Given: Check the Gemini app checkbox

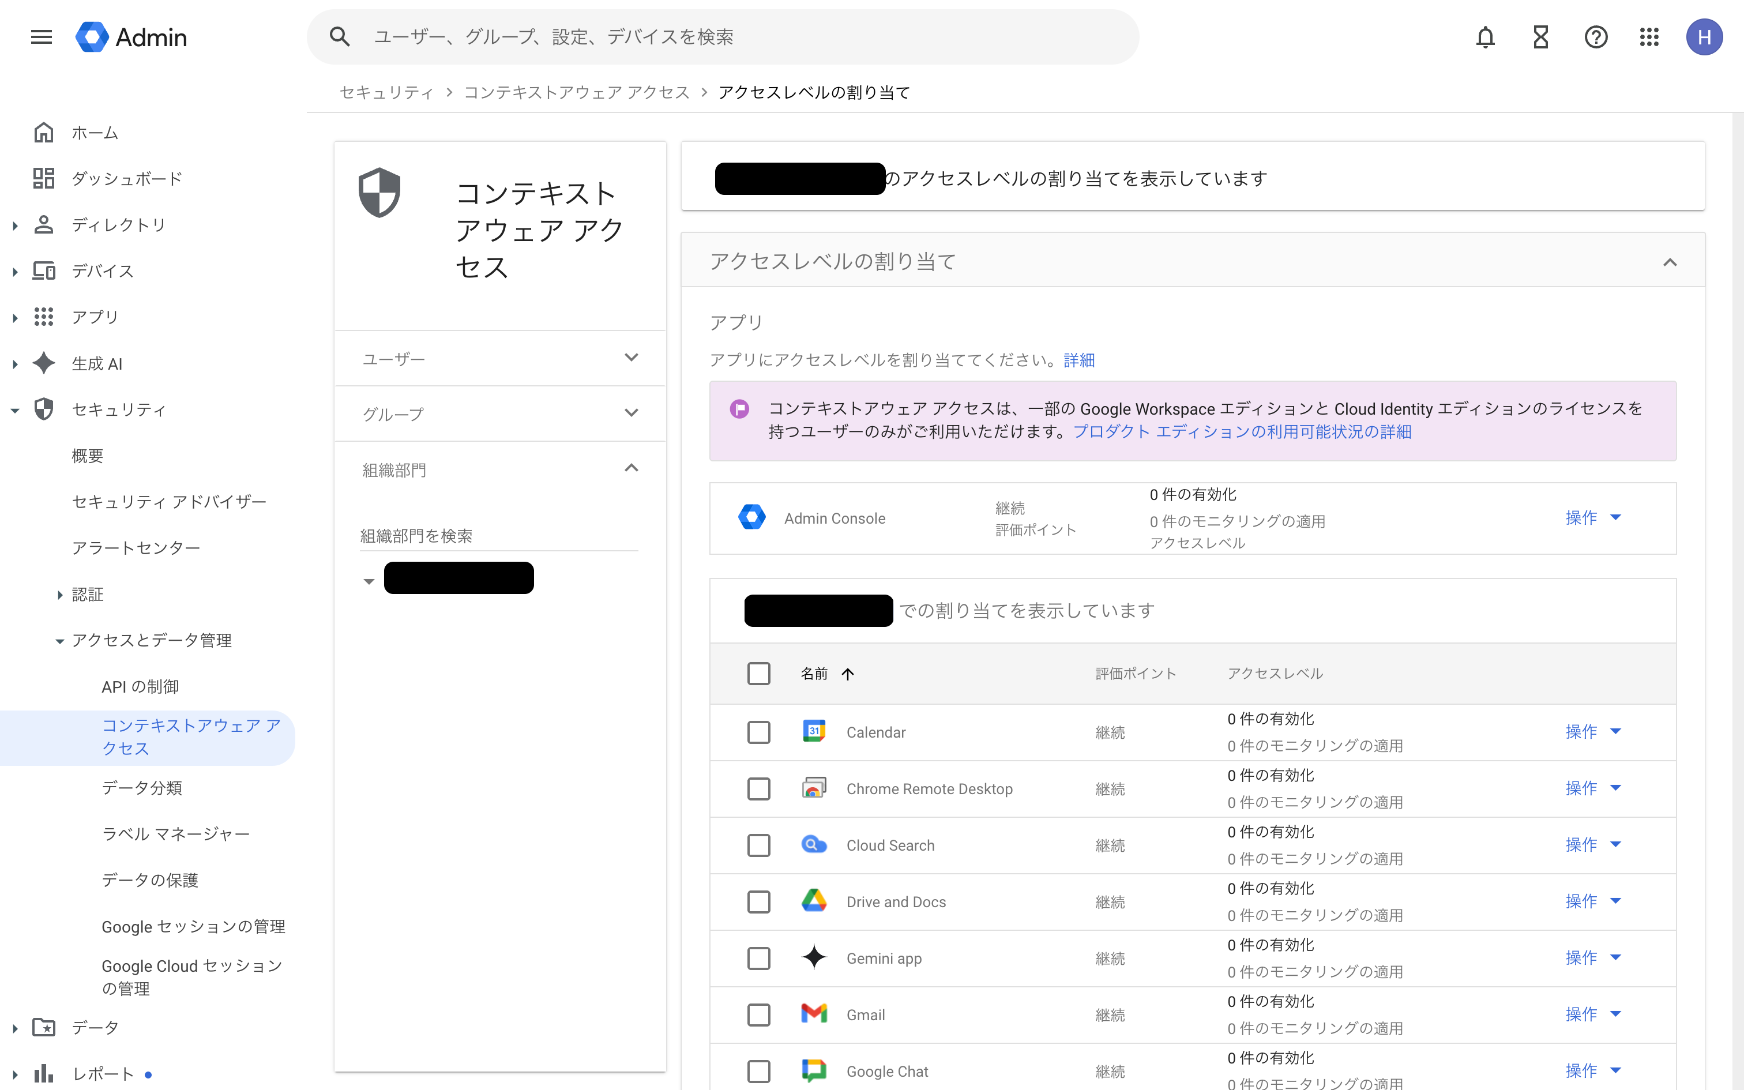Looking at the screenshot, I should [759, 958].
